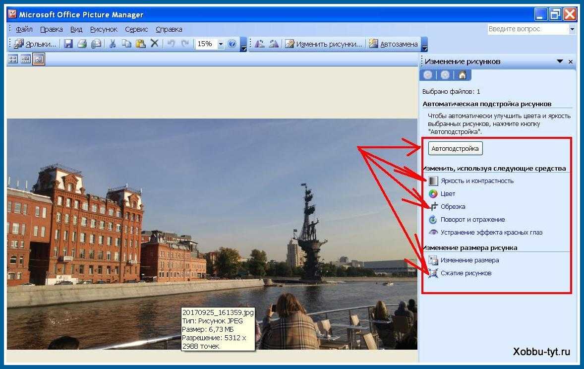Image resolution: width=584 pixels, height=369 pixels.
Task: Close the Изменение рисунков task pane
Action: click(x=570, y=61)
